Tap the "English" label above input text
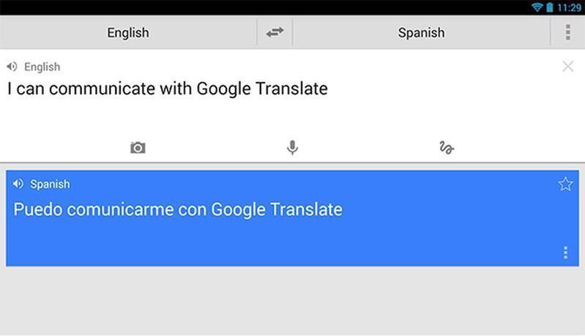Viewport: 585px width, 336px height. [x=42, y=67]
